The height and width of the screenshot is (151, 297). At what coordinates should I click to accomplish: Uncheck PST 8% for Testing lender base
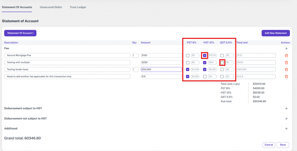188,70
